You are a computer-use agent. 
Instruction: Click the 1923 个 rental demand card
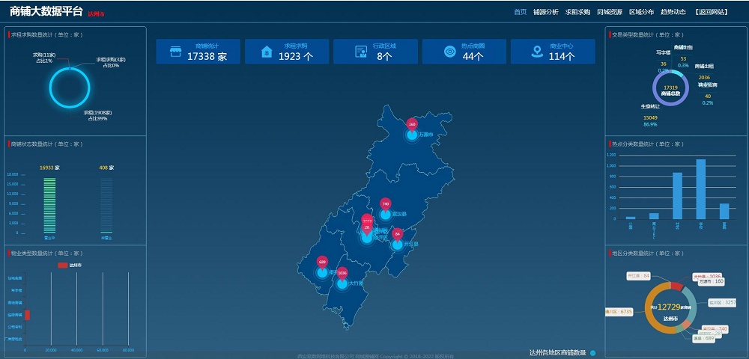287,52
